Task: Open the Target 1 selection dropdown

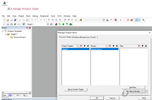Action: 48,24
